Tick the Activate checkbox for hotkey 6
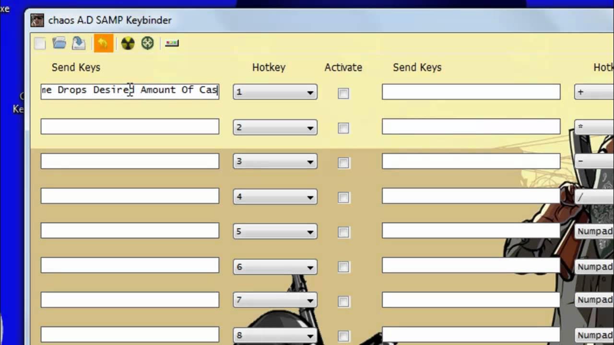 tap(343, 267)
